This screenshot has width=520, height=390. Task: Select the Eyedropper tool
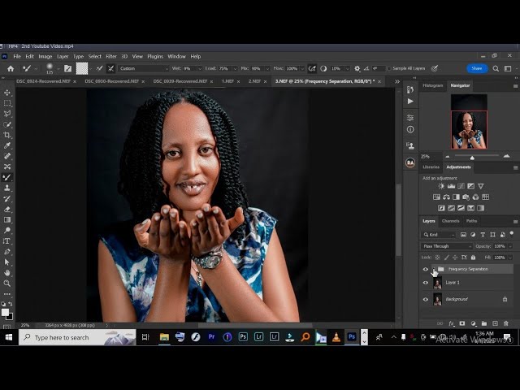(7, 145)
